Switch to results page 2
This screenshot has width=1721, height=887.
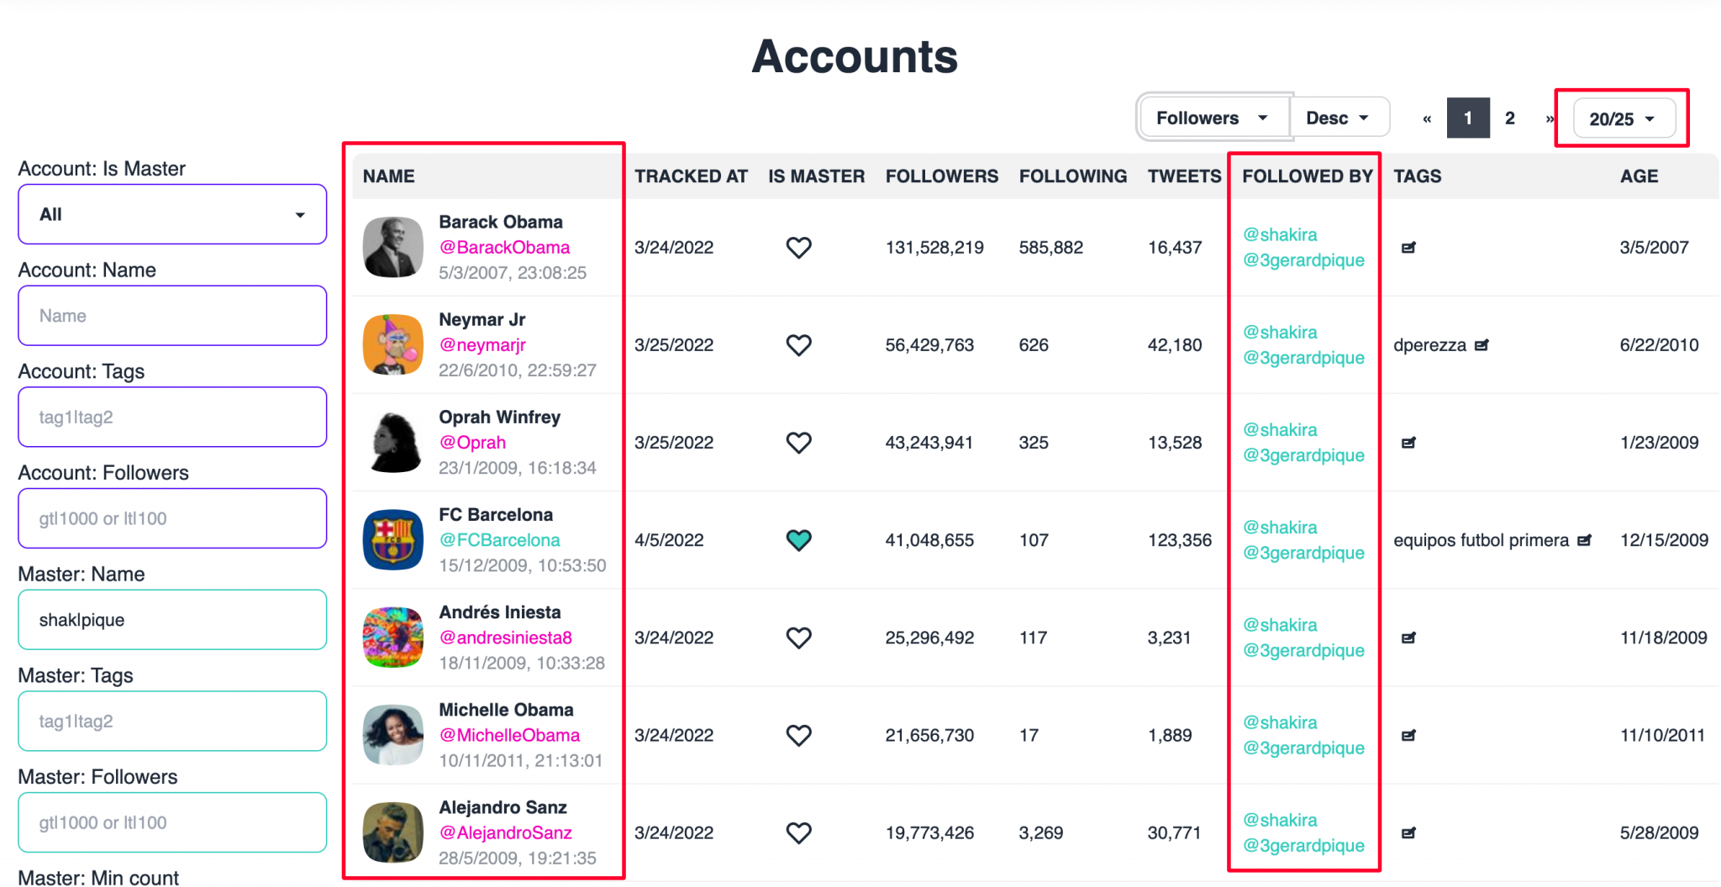coord(1510,118)
